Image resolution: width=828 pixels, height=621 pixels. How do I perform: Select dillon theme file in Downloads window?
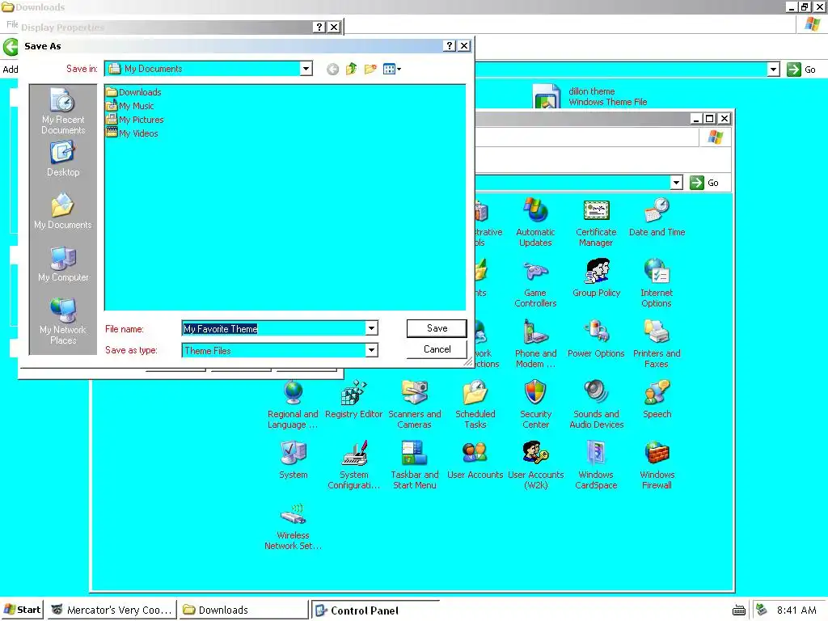[590, 97]
